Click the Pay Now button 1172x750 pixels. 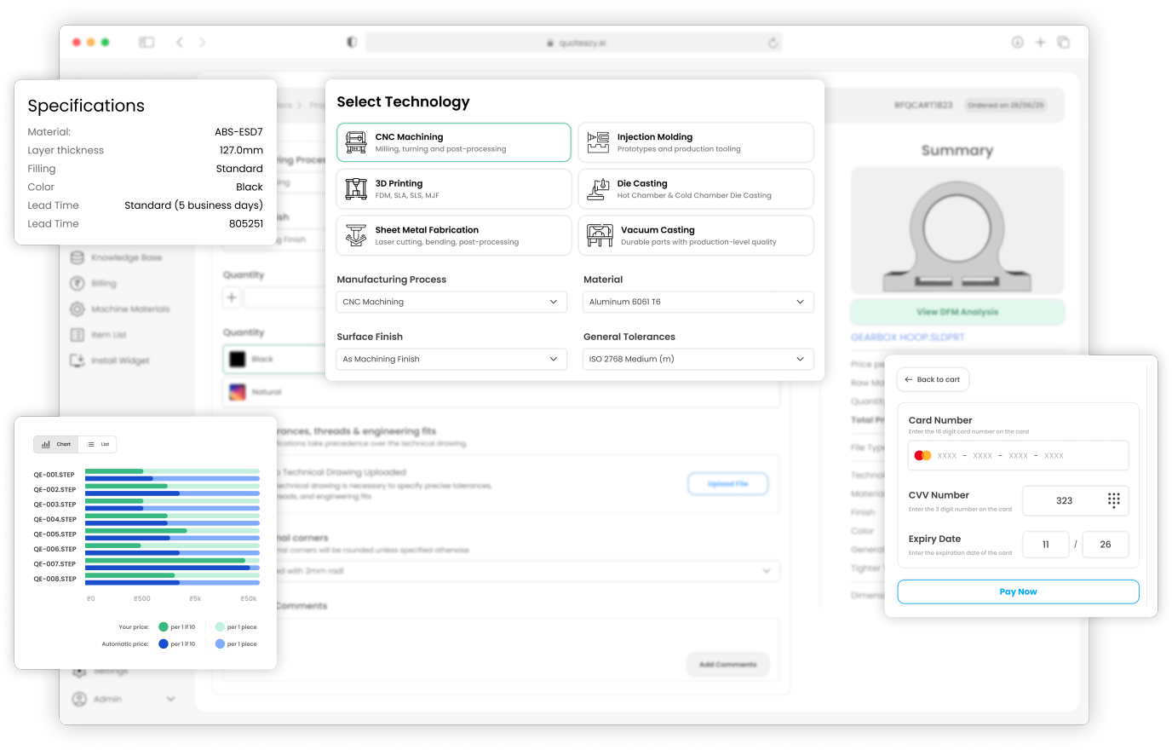coord(1018,591)
